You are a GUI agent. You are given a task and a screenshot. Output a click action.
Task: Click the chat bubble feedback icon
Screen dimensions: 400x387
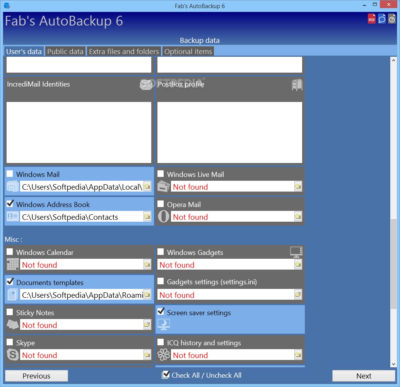pyautogui.click(x=382, y=19)
